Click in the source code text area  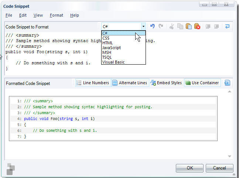click(119, 53)
